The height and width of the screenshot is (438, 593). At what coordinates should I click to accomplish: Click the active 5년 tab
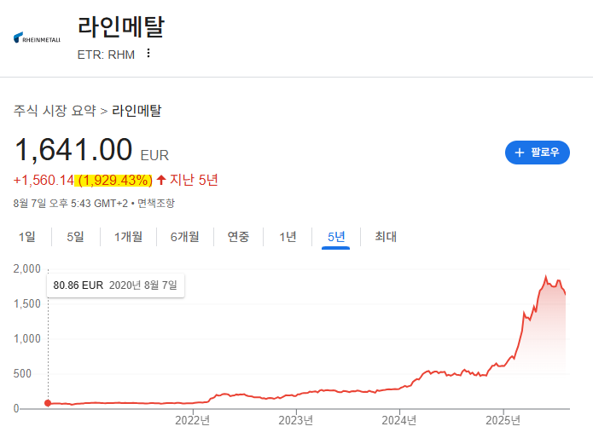click(336, 237)
